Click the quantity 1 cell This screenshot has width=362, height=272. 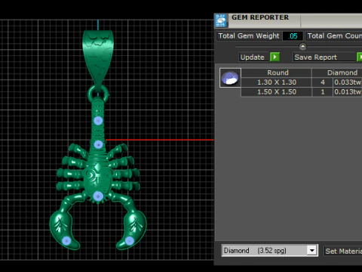tap(323, 92)
